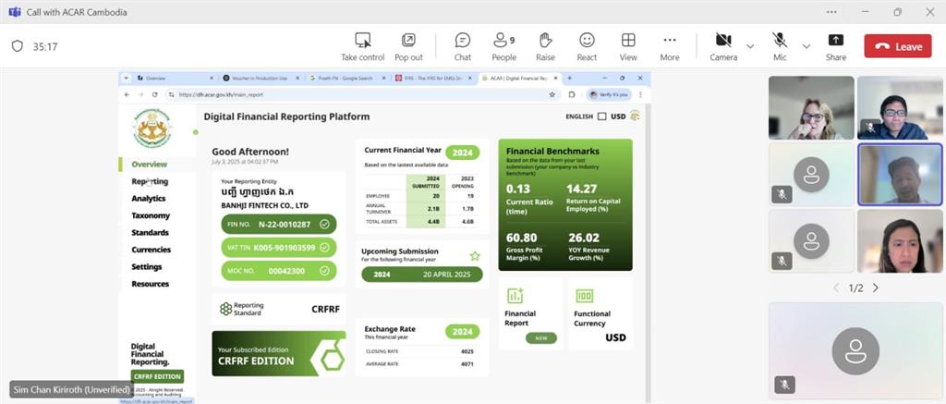
Task: Click the 20 APRIL 2025 submission bar
Action: (x=422, y=275)
